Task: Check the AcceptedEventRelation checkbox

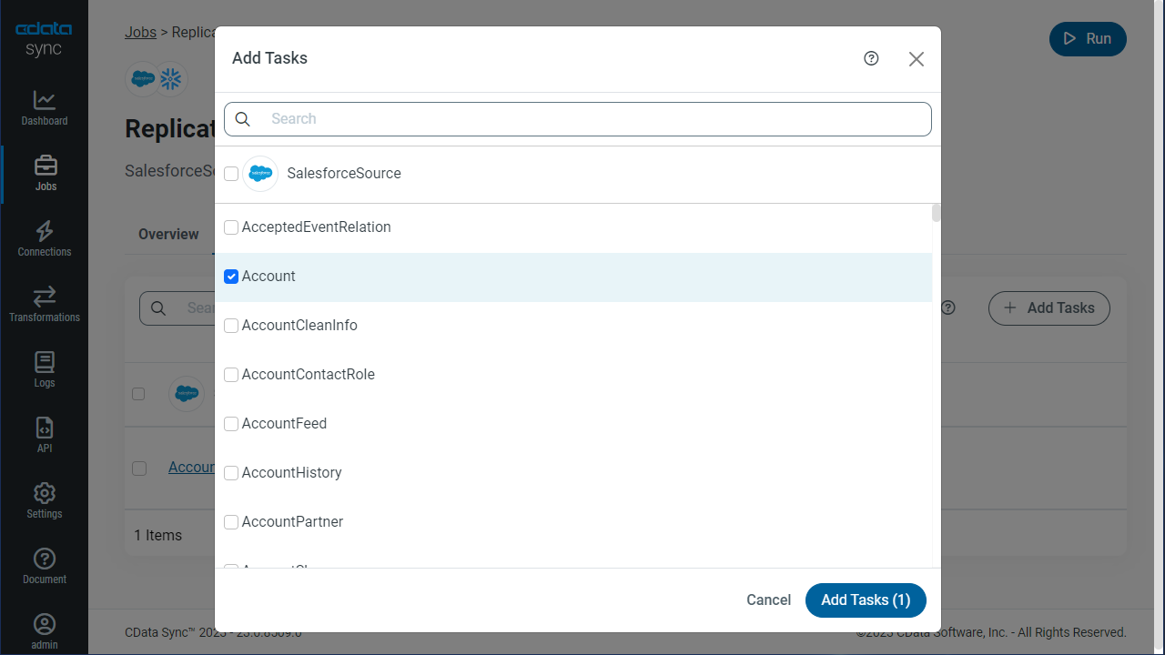Action: [231, 227]
